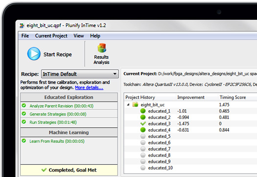
Task: Click gray status dot beside educated_10
Action: pyautogui.click(x=143, y=168)
